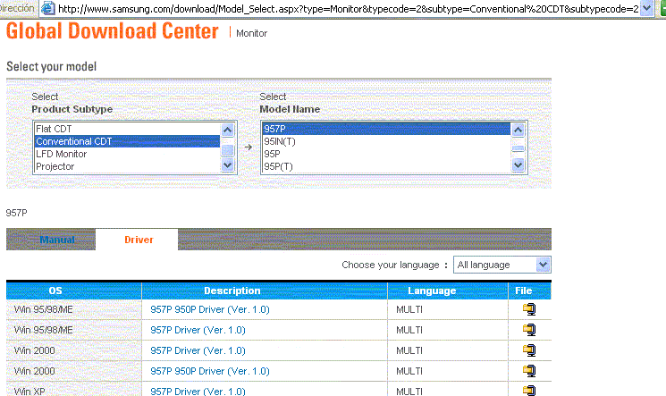Click the Product Subtype list up arrow
The image size is (666, 396).
click(x=228, y=130)
